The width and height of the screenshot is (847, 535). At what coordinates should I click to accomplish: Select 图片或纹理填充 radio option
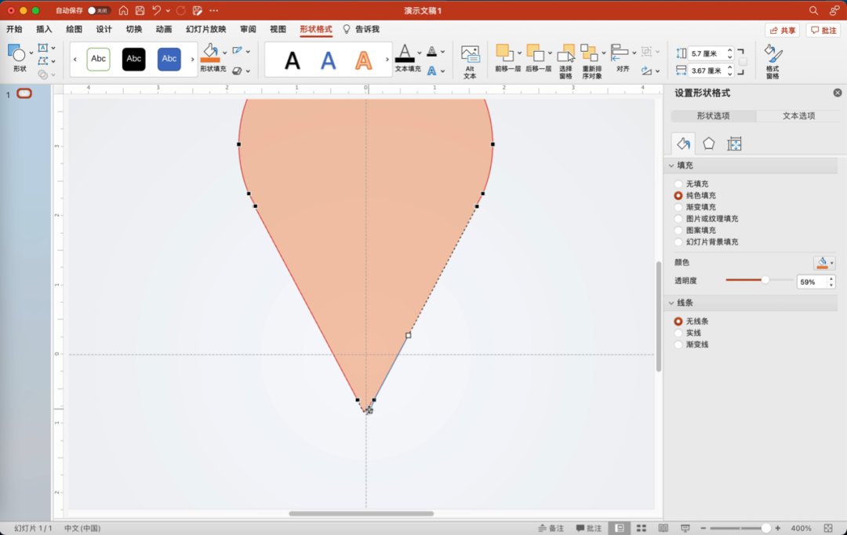[x=678, y=219]
